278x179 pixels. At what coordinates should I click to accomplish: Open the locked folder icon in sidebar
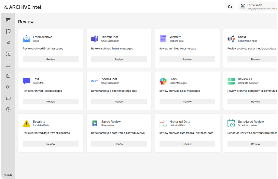click(x=8, y=76)
